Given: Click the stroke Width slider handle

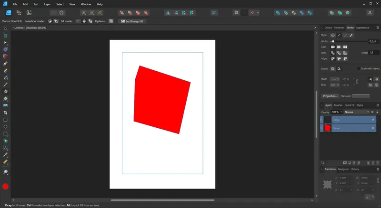Looking at the screenshot, I should pos(333,41).
